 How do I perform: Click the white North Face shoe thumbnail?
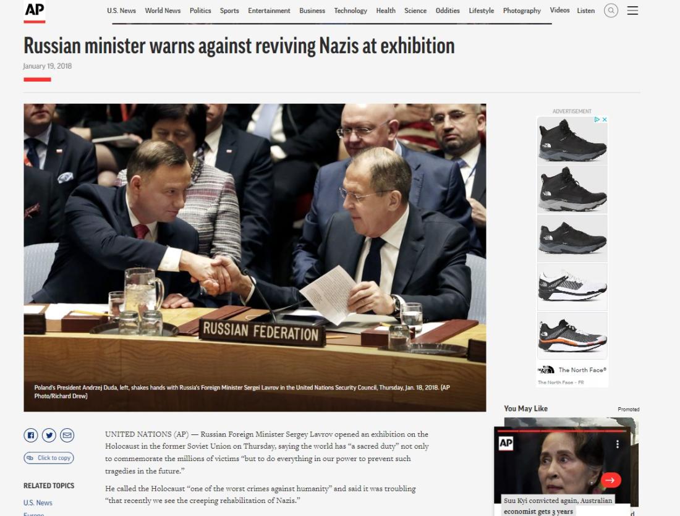click(572, 286)
